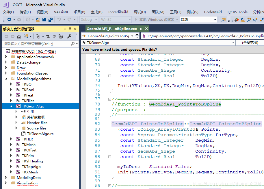
Task: Select the TKFillet project
Action: pos(28,101)
